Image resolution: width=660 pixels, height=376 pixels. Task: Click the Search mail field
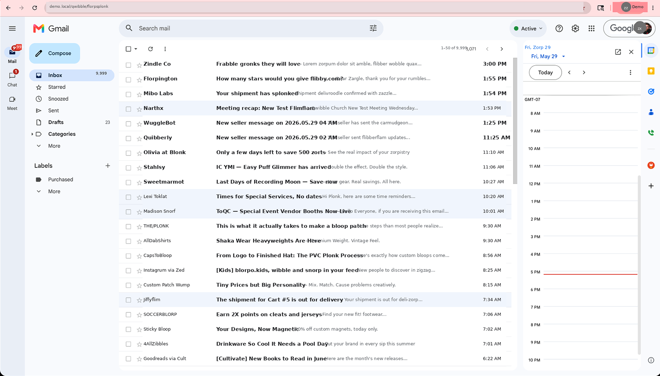pyautogui.click(x=251, y=28)
